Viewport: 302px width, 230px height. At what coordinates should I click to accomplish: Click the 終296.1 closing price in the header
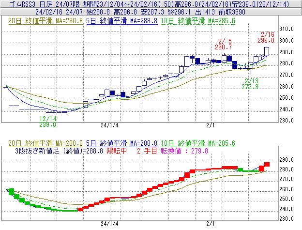click(179, 12)
